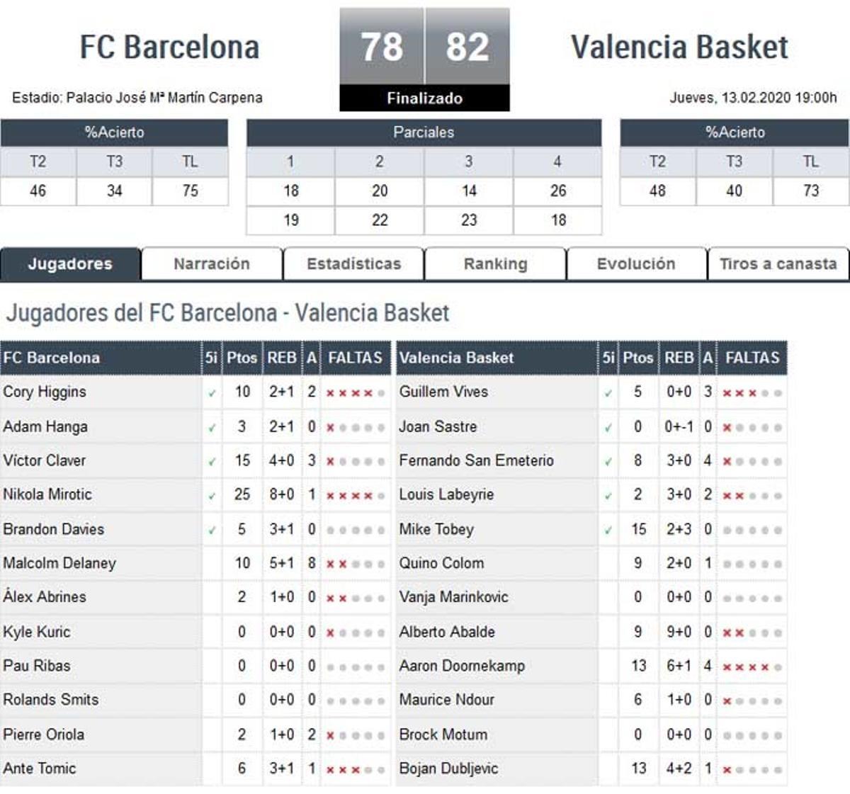The height and width of the screenshot is (794, 850).
Task: Select the active Jugadores tab
Action: [71, 263]
